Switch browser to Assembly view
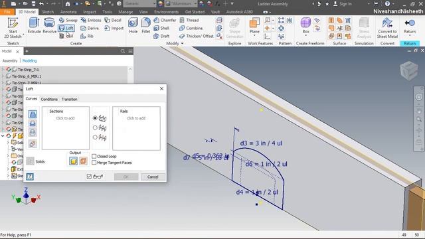This screenshot has height=239, width=425. point(10,60)
